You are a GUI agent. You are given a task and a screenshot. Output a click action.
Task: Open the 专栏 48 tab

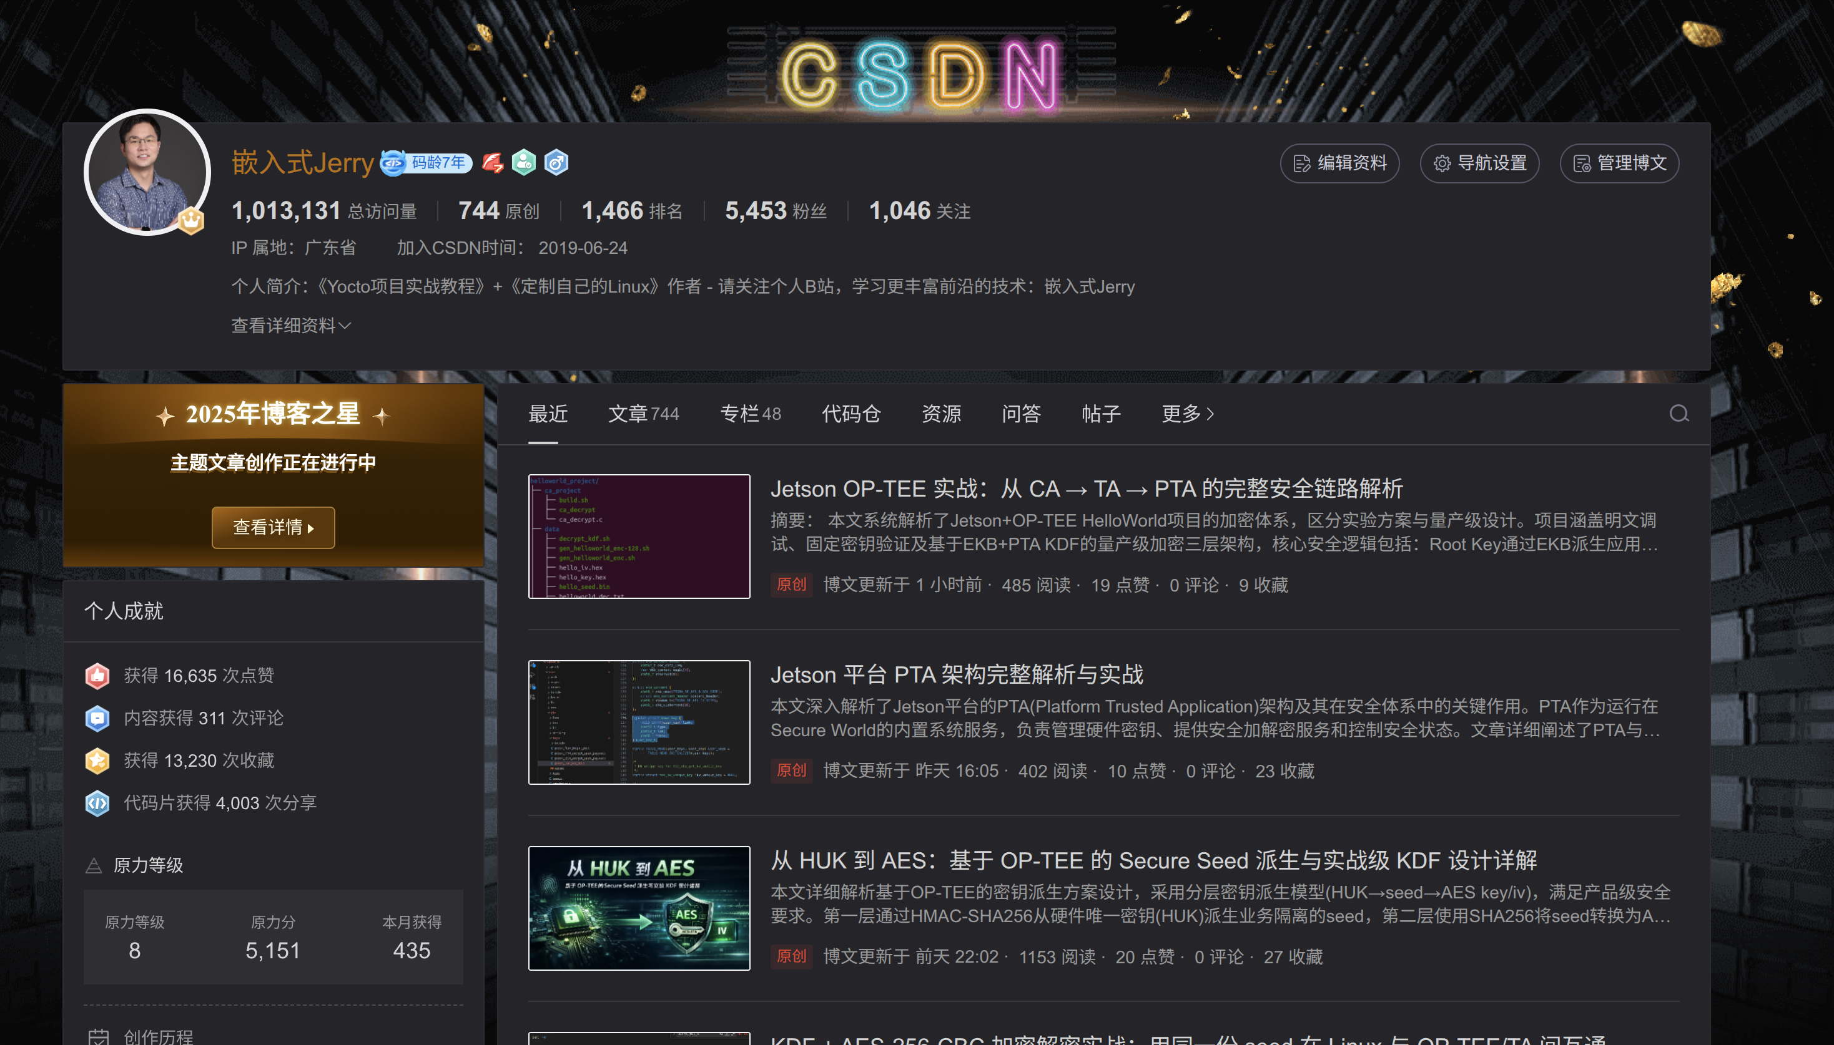click(x=750, y=414)
